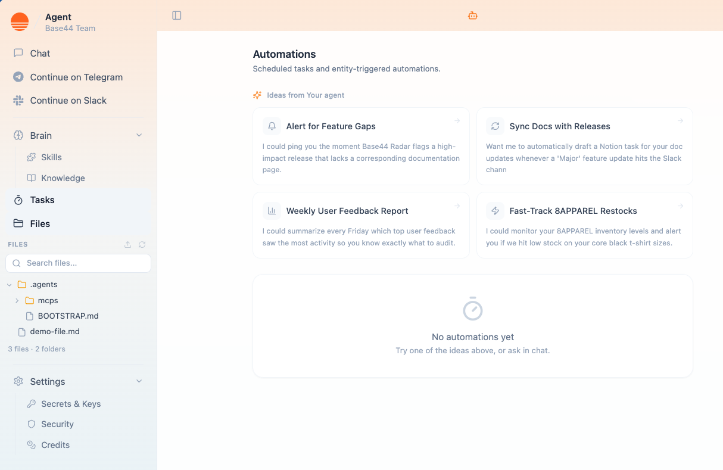Expand the mcps folder
The width and height of the screenshot is (723, 470).
[x=16, y=300]
